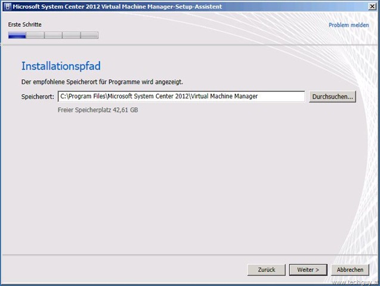Click 'Der empfohlene Speicherort' description text
The height and width of the screenshot is (286, 380).
tap(102, 82)
